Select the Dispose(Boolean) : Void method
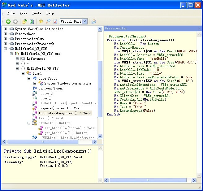This screenshot has width=203, height=191. click(x=60, y=108)
